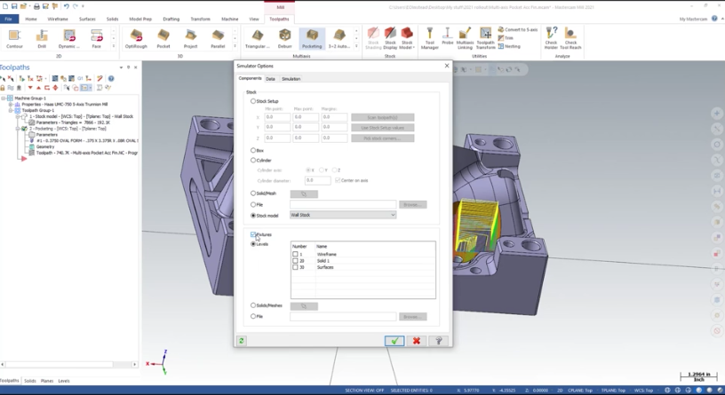Click the Trim toolpath utility
The height and width of the screenshot is (395, 725).
click(506, 38)
